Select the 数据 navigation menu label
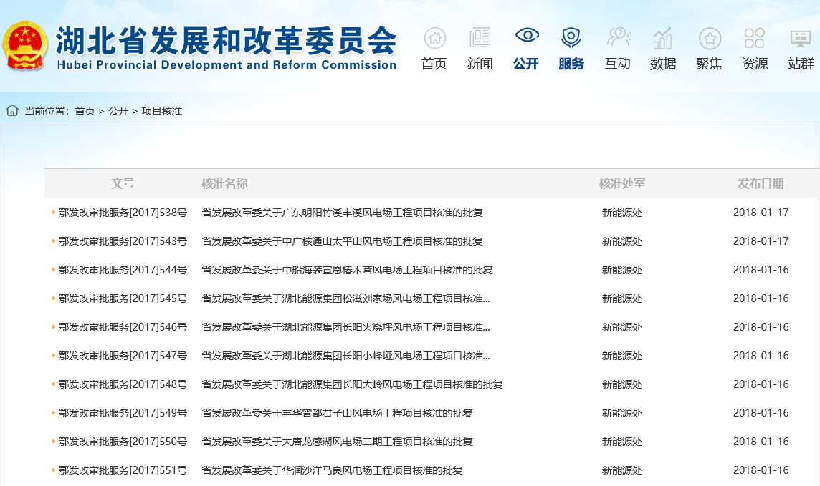The height and width of the screenshot is (486, 820). (663, 64)
